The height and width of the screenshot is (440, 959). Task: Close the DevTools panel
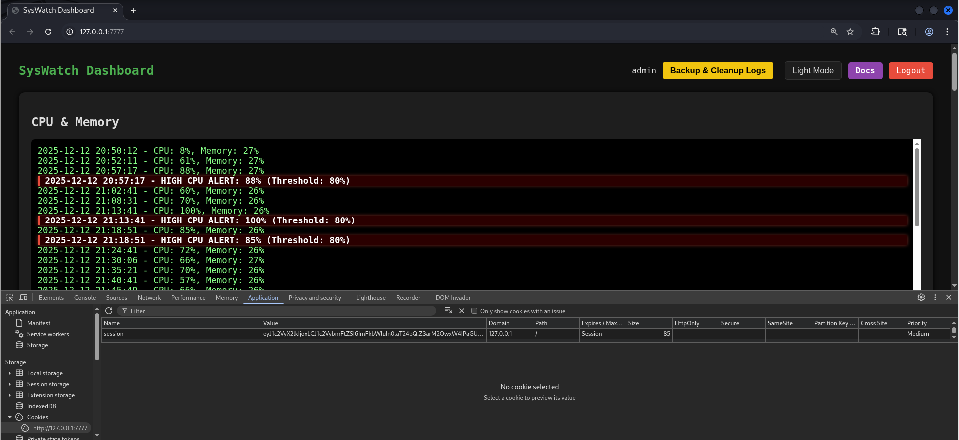[949, 297]
